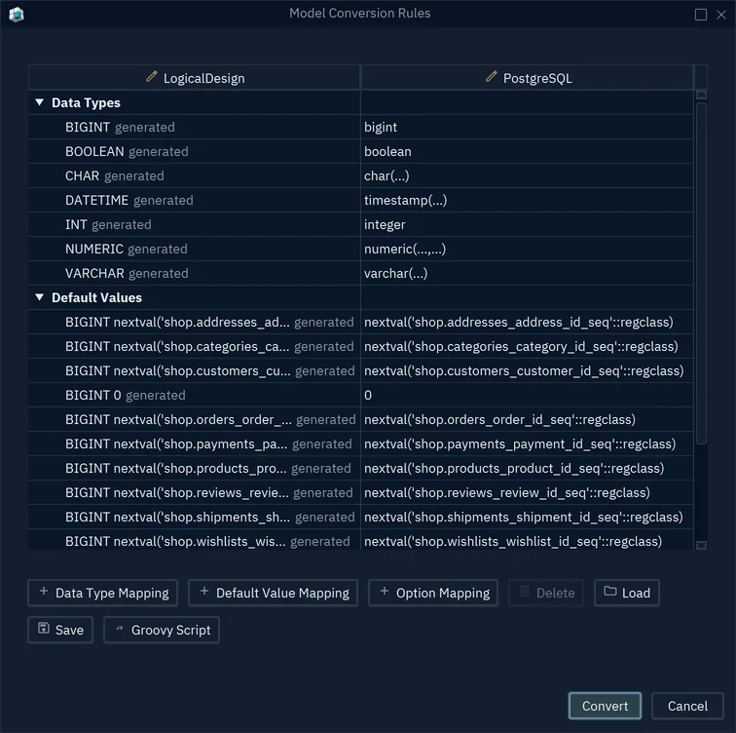Click the products_product_id_seq PostgreSQL cell
Screen dimensions: 736x733
tap(527, 469)
